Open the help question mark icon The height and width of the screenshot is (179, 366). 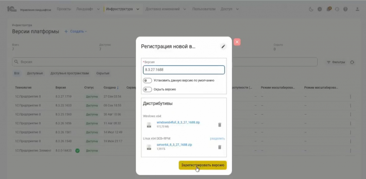coord(346,9)
